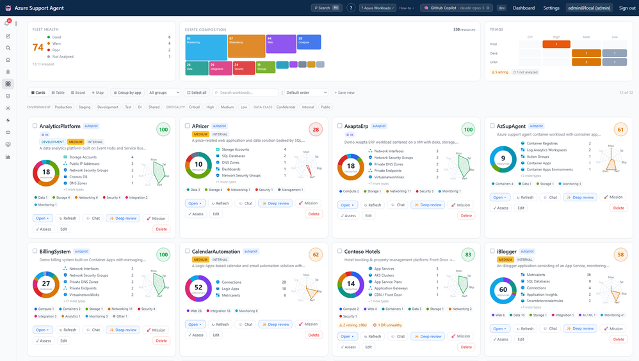This screenshot has height=361, width=639.
Task: Check the AnalyticsPlatform card checkbox
Action: point(35,126)
